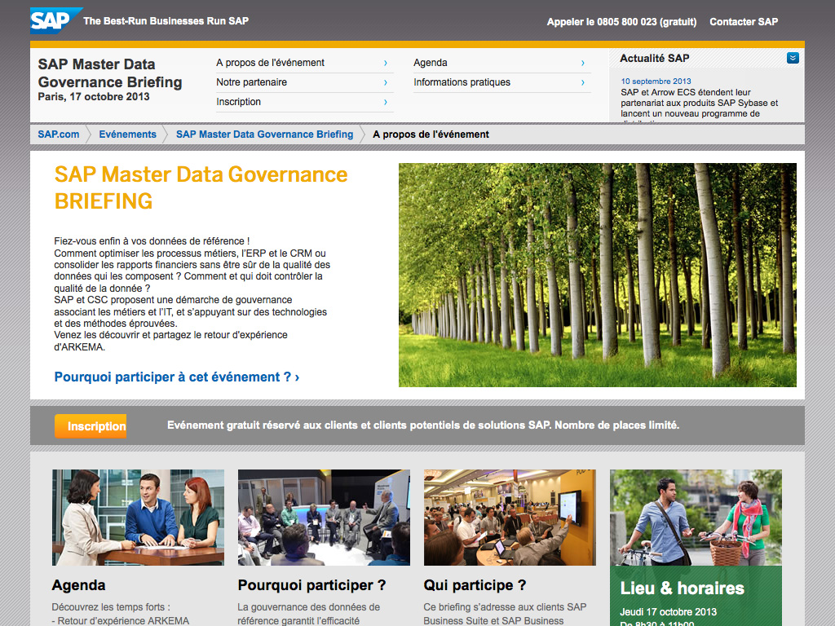Click 'The Best-Run Businesses Run SAP' tagline
This screenshot has width=835, height=626.
[166, 20]
